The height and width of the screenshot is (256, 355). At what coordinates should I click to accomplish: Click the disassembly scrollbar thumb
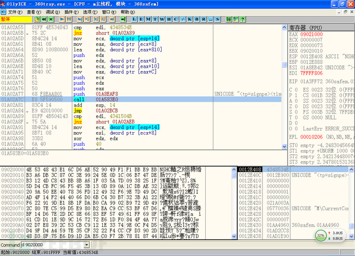pos(285,65)
